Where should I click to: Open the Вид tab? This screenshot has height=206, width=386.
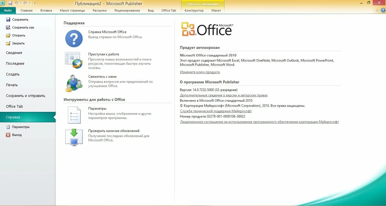point(151,10)
